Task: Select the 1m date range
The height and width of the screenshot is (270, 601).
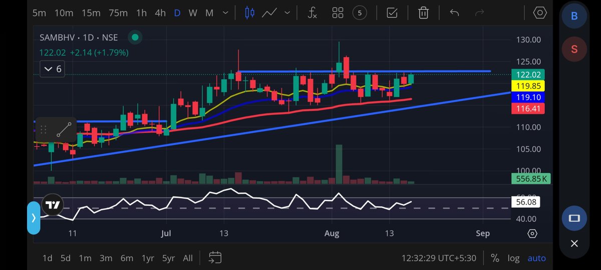Action: (85, 258)
